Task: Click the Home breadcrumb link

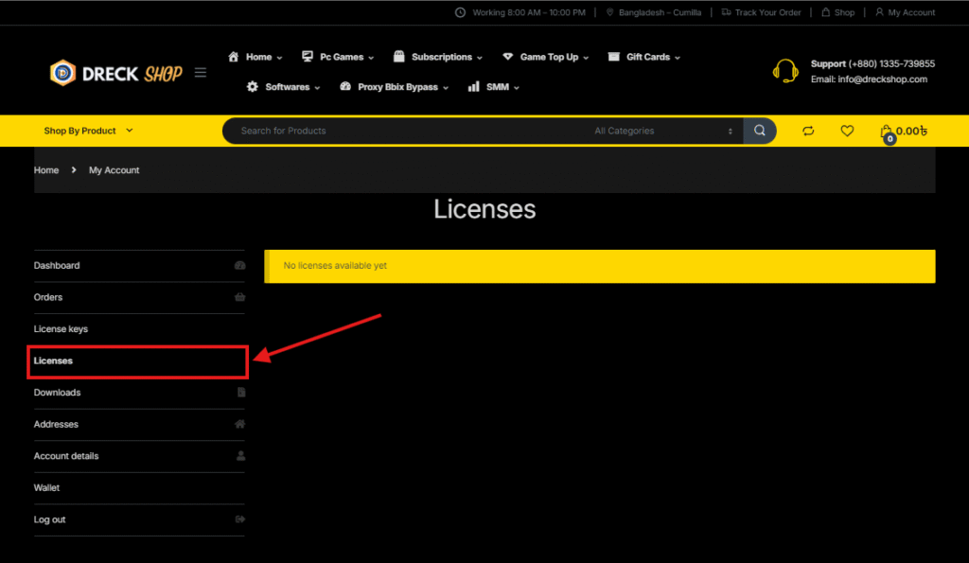Action: click(x=46, y=170)
